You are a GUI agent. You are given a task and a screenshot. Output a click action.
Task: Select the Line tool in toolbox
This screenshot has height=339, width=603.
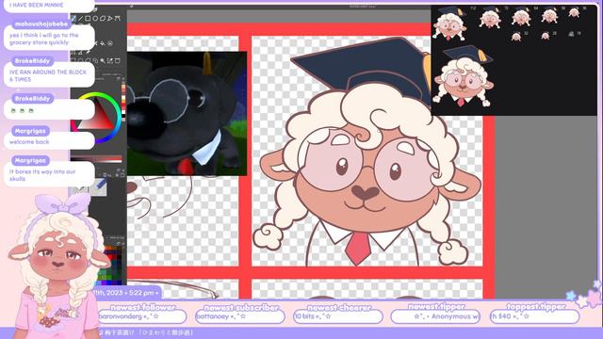click(80, 19)
